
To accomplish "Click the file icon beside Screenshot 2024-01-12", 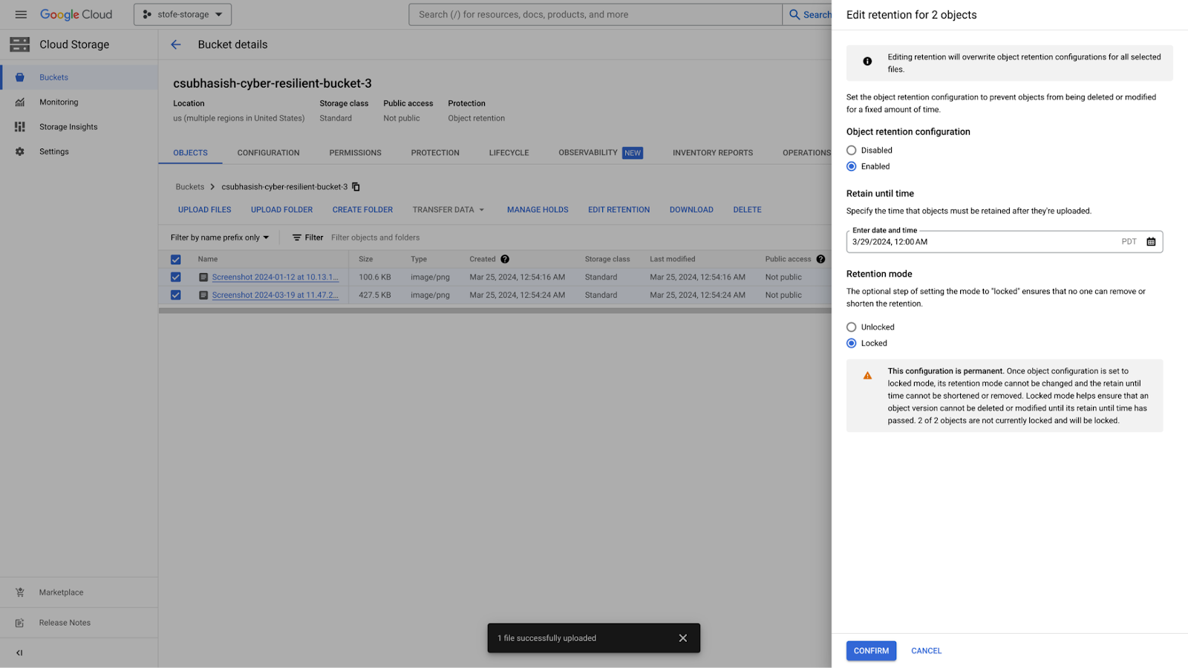I will point(203,277).
